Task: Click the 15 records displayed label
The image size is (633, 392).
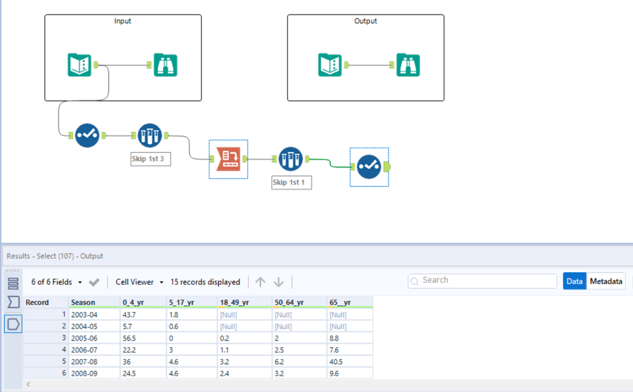Action: point(205,282)
